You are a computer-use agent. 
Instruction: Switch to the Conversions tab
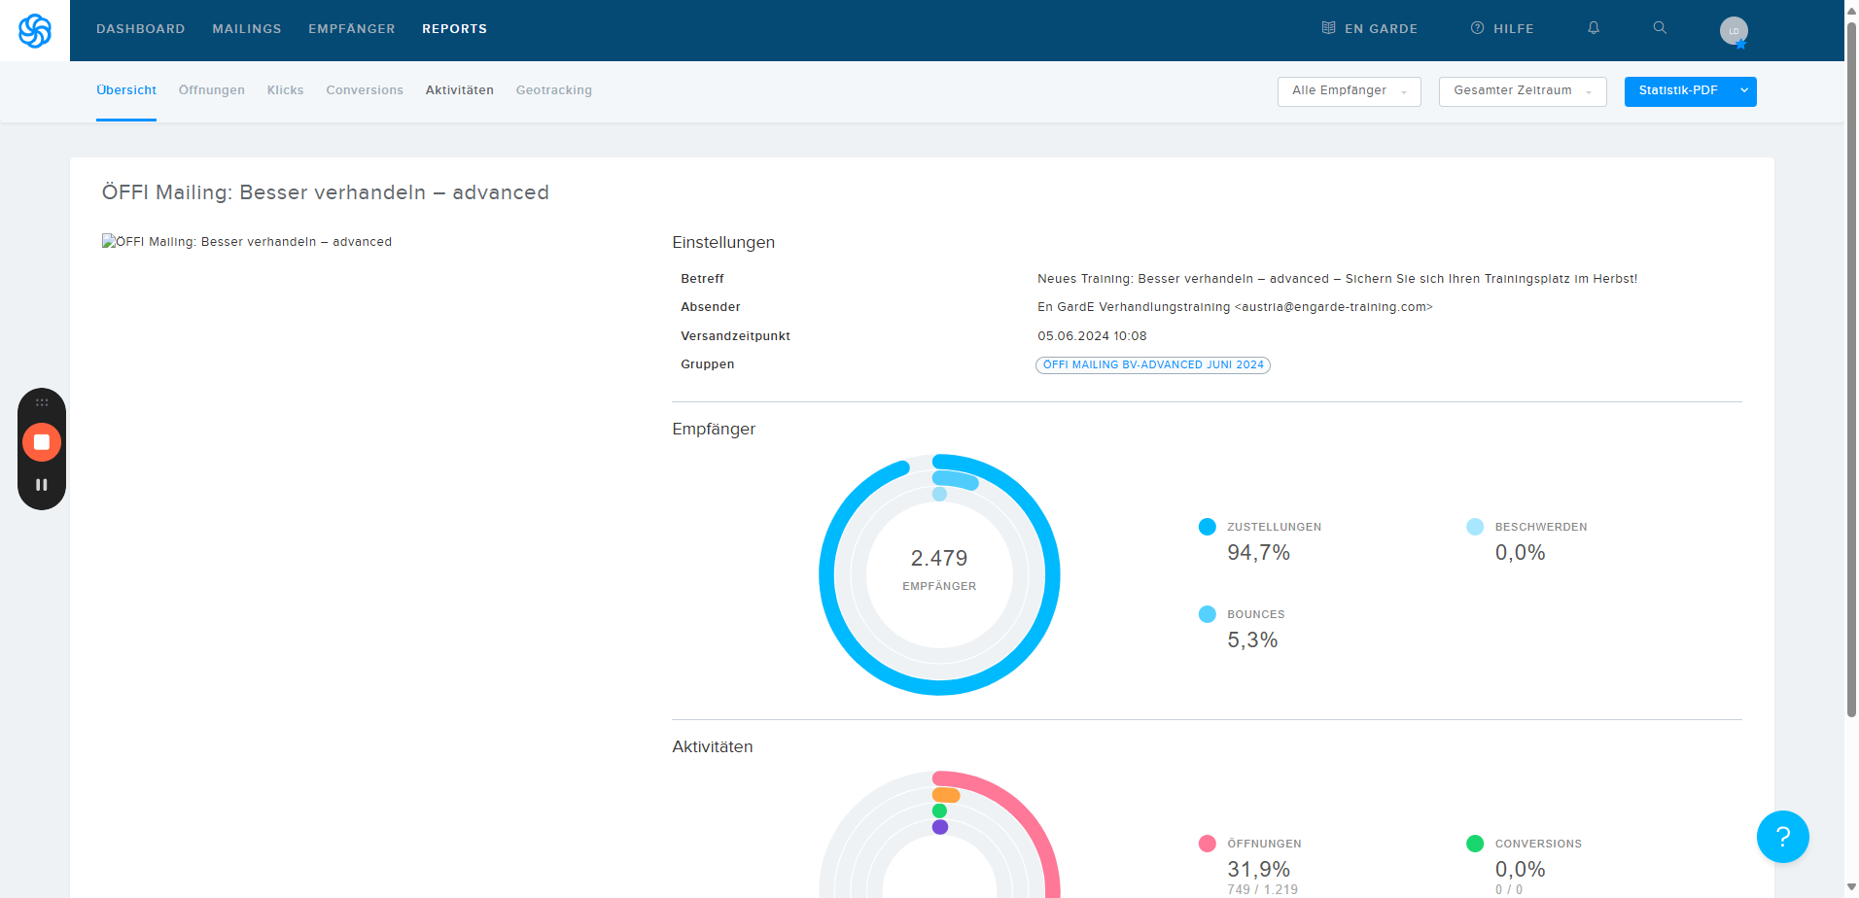365,90
